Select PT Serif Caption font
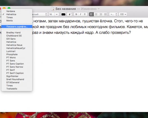Image resolution: width=148 pixels, height=118 pixels. 17,73
